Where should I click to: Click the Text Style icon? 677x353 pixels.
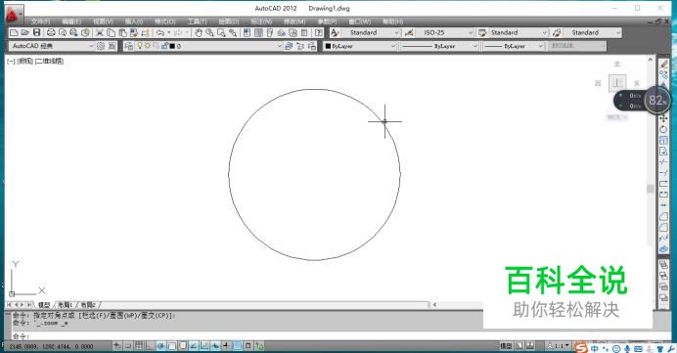[x=335, y=32]
